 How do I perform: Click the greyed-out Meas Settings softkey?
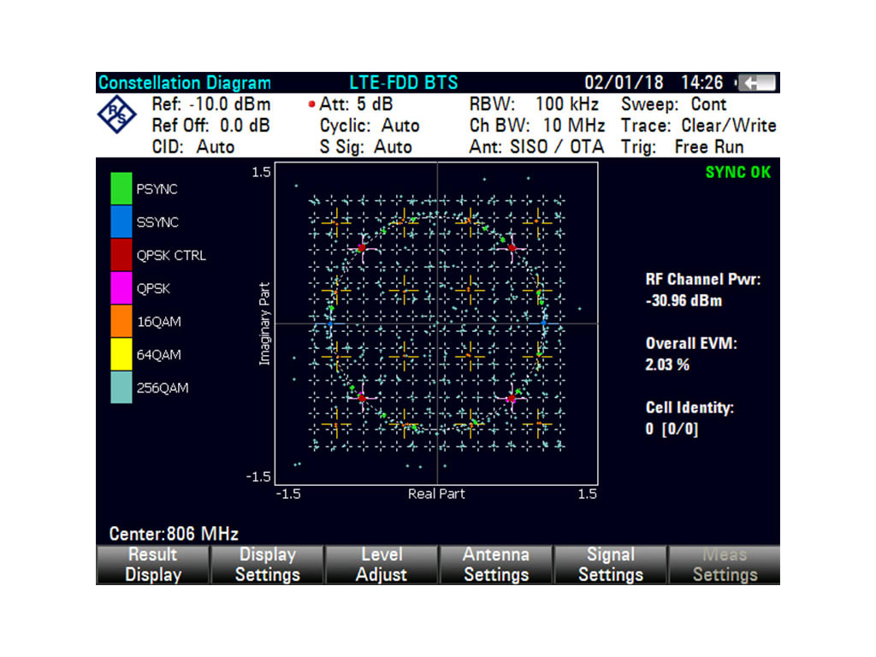(x=725, y=565)
